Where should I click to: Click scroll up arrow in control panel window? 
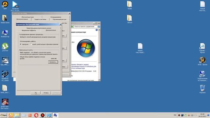click(x=99, y=30)
